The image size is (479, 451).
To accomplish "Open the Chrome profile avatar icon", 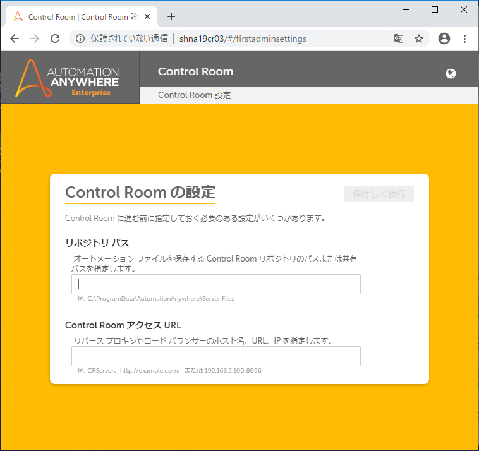I will [x=444, y=39].
